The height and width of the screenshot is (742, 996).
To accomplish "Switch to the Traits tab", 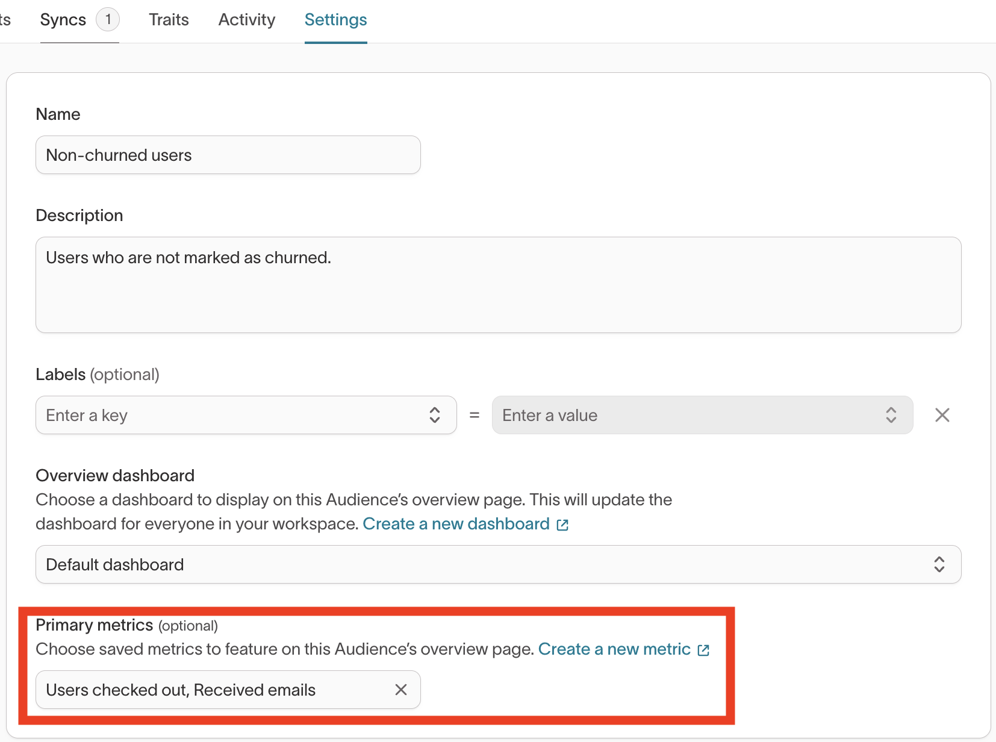I will [x=169, y=20].
